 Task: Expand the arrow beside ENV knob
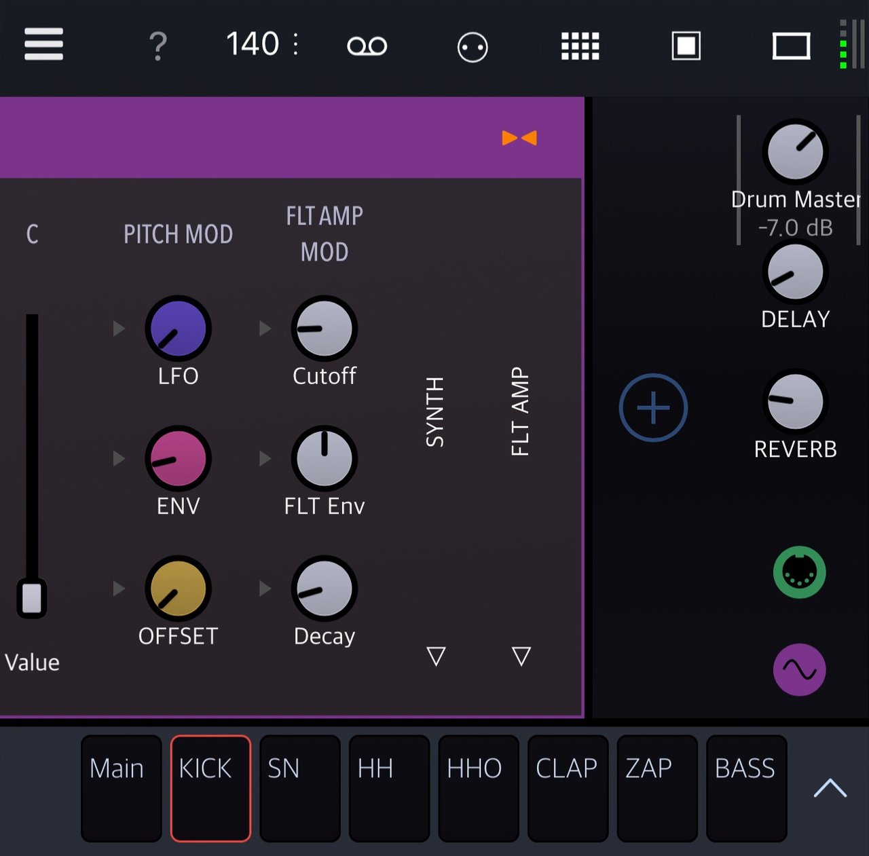(x=119, y=459)
